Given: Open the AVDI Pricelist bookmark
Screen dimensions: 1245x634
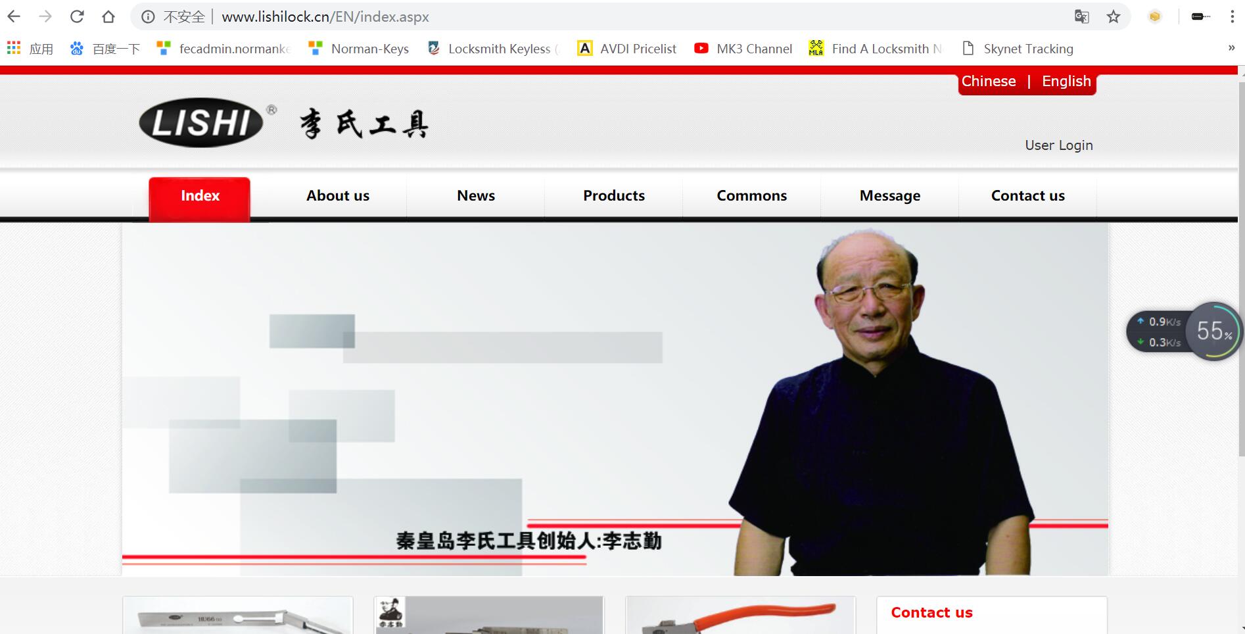Looking at the screenshot, I should point(626,49).
